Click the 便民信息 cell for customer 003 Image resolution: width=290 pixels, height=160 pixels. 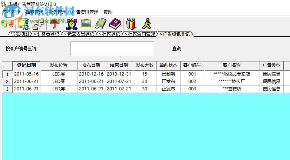[x=271, y=89]
